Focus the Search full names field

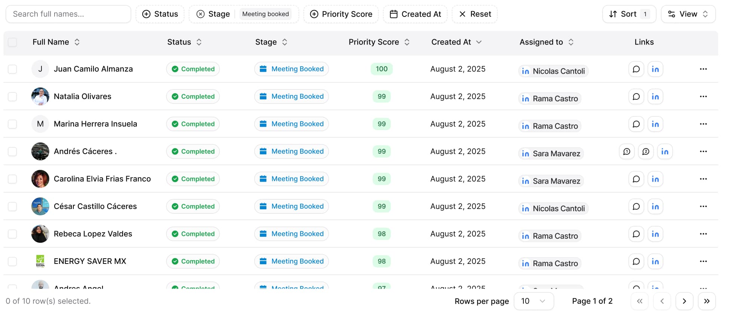click(x=68, y=14)
